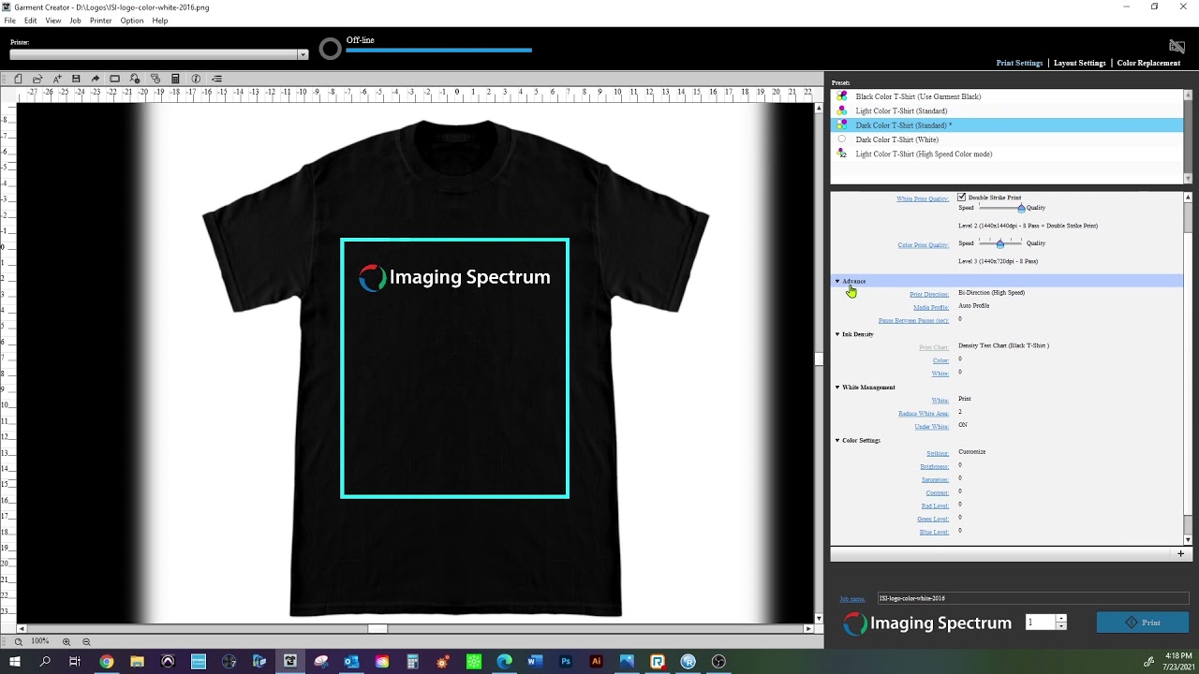
Task: Collapse the Color Settings section
Action: point(837,440)
